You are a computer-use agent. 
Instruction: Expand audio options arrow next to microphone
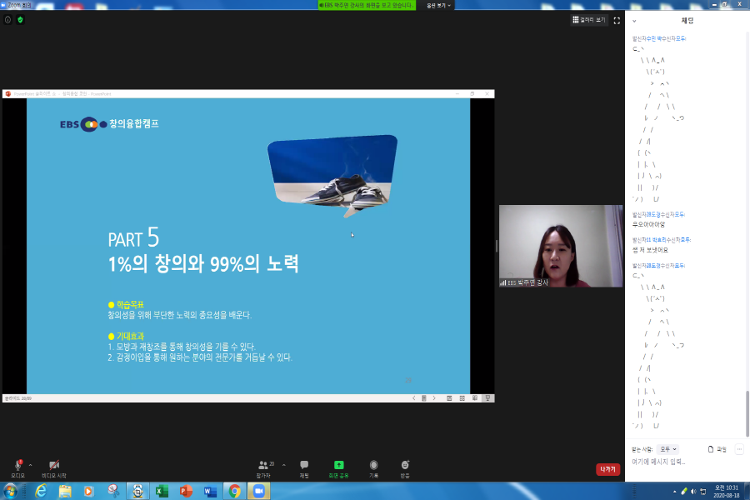click(31, 464)
